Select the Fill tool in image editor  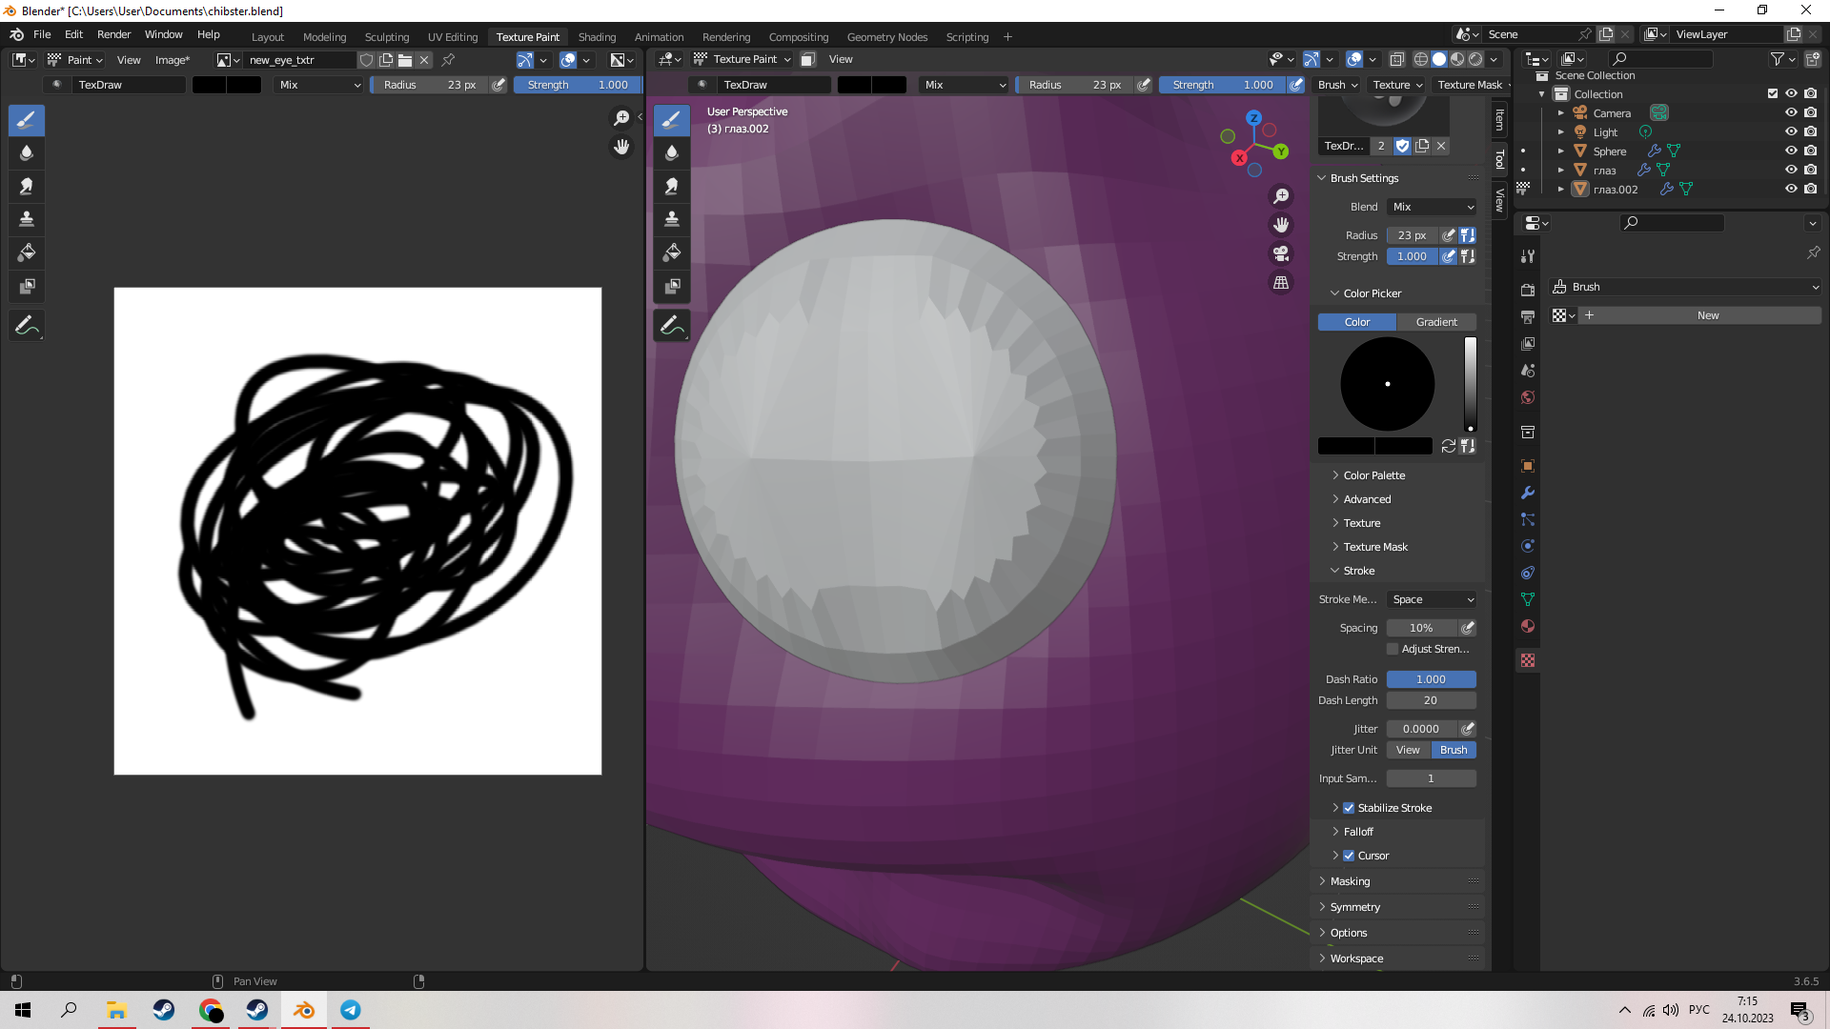[27, 253]
